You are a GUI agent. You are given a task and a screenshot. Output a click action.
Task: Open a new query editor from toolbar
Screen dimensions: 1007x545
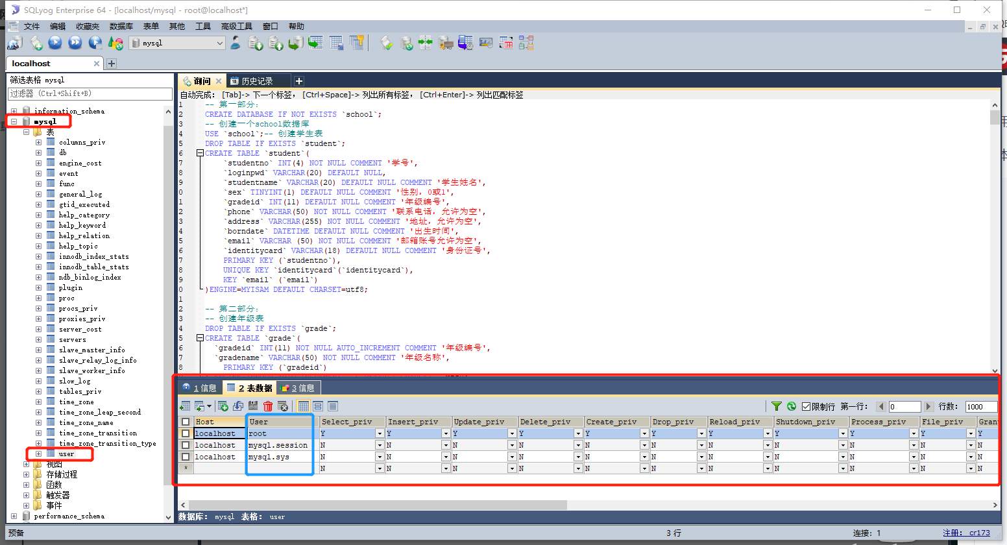pyautogui.click(x=36, y=43)
